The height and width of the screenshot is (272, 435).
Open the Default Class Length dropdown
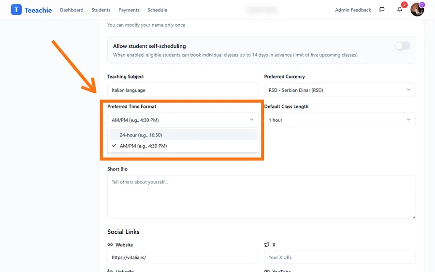tap(340, 120)
